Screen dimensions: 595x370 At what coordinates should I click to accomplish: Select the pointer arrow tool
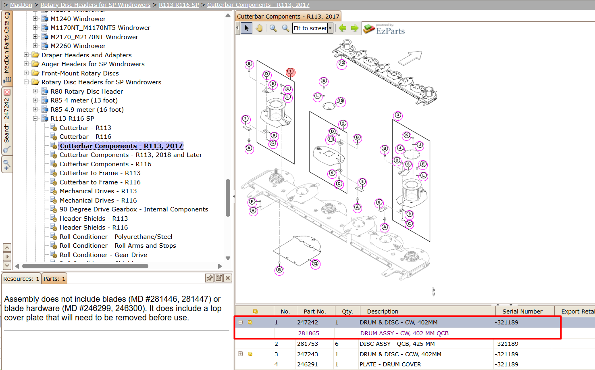tap(246, 28)
